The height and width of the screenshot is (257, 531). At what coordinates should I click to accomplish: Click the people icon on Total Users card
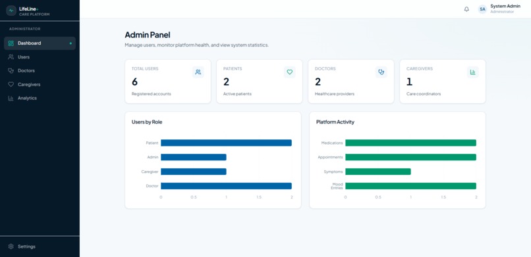[198, 72]
